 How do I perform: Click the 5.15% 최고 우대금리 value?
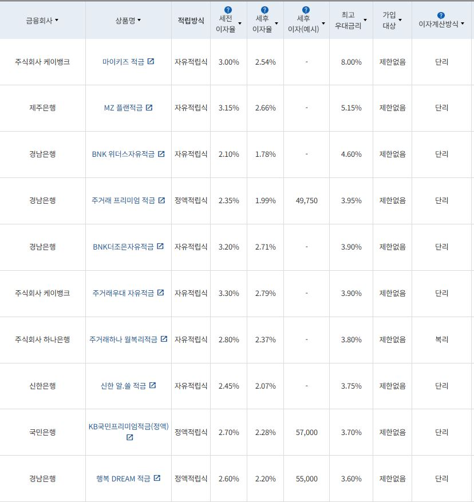point(351,108)
